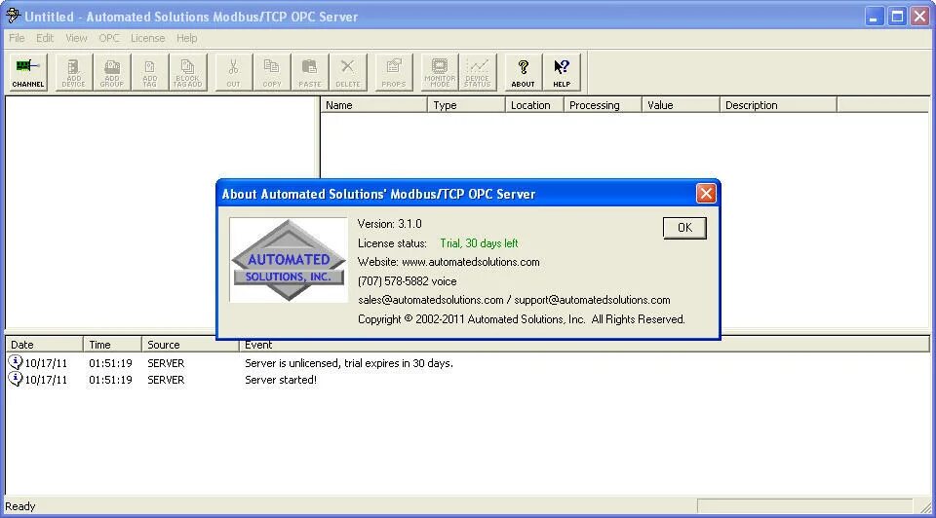936x518 pixels.
Task: Click 'Ready' in the status bar
Action: coord(20,506)
